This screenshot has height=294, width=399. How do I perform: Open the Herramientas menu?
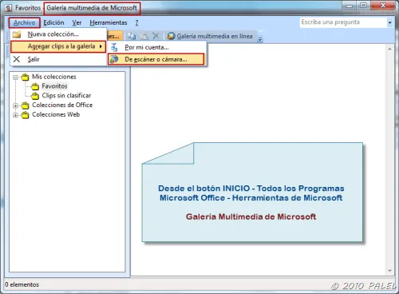(109, 22)
